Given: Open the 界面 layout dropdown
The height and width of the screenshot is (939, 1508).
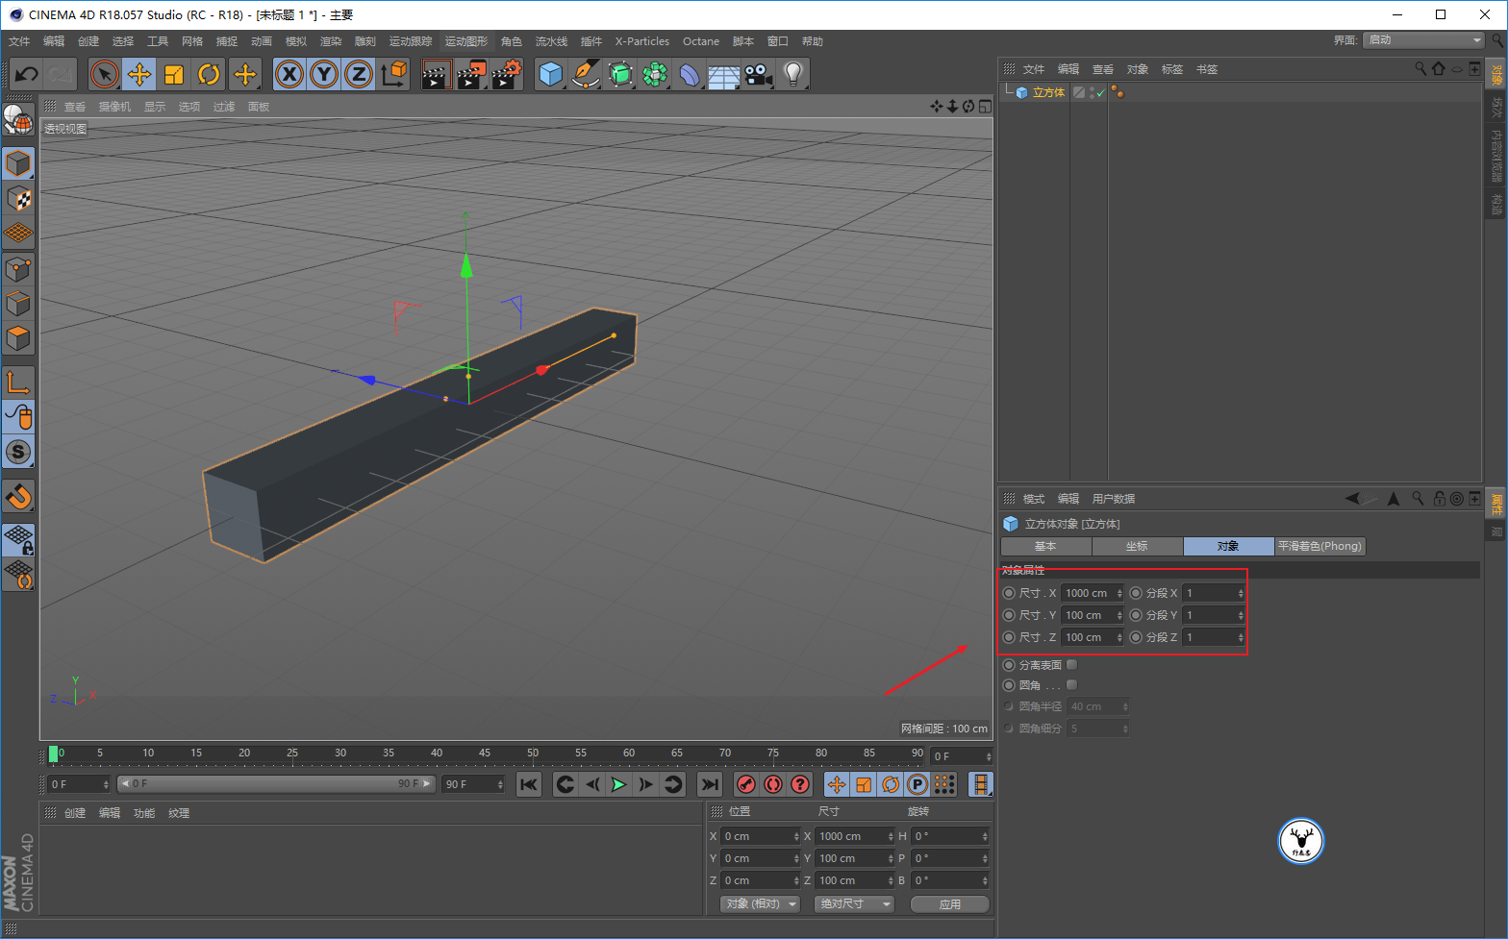Looking at the screenshot, I should click(x=1425, y=40).
